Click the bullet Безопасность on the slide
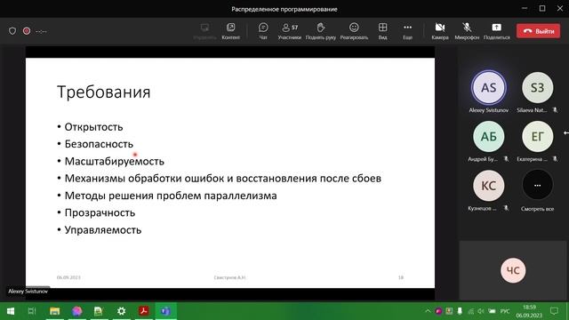 (99, 144)
